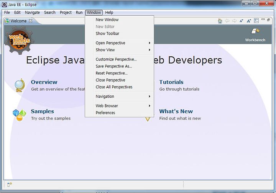Open the What's New link
The image size is (276, 193).
176,111
